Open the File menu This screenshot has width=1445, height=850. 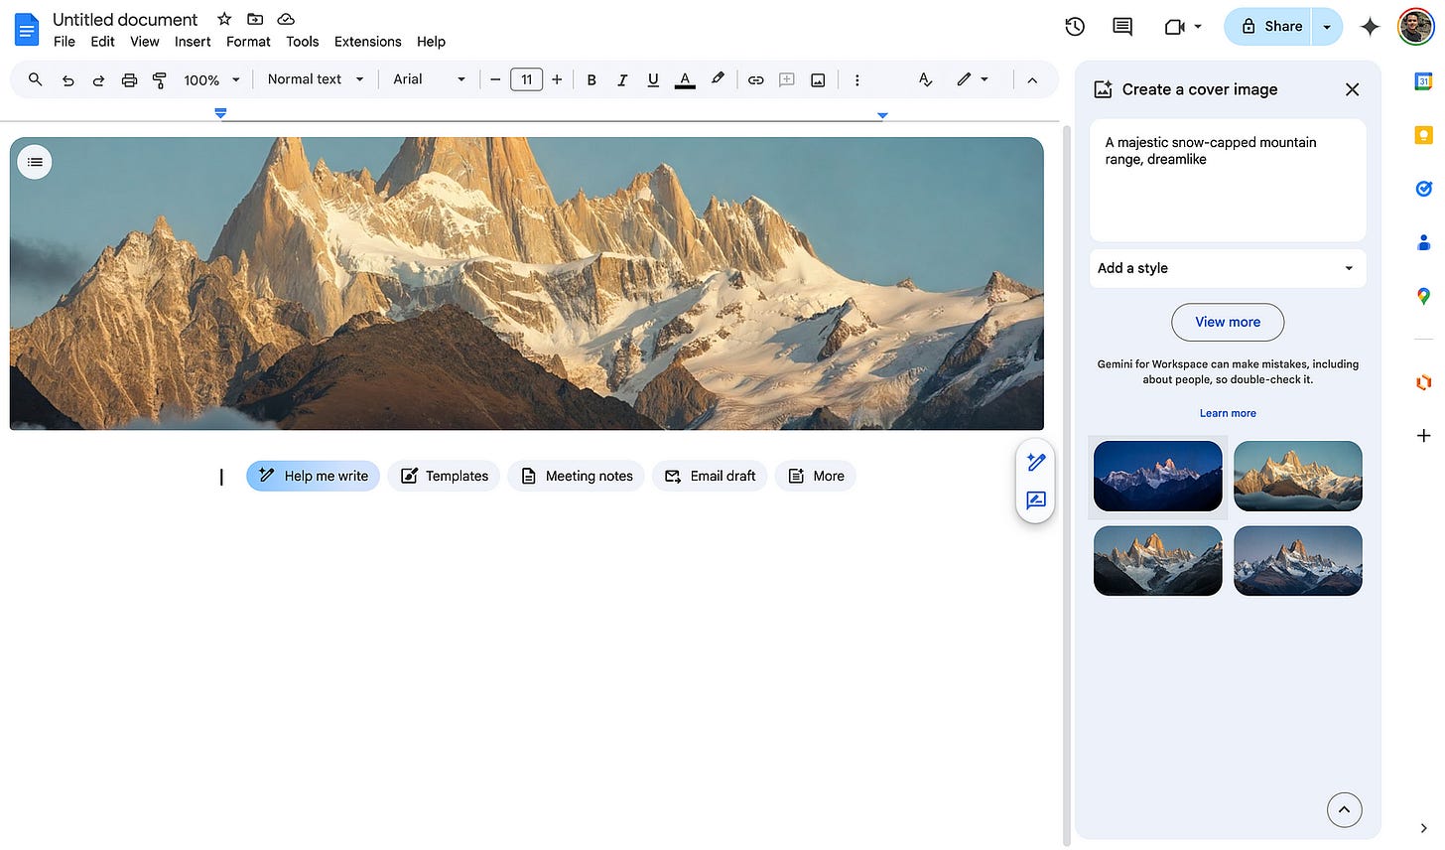(x=65, y=42)
